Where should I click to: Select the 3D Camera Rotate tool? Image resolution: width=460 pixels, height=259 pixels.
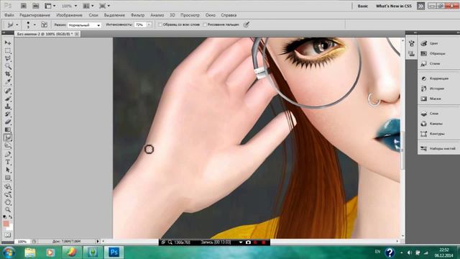(x=8, y=194)
